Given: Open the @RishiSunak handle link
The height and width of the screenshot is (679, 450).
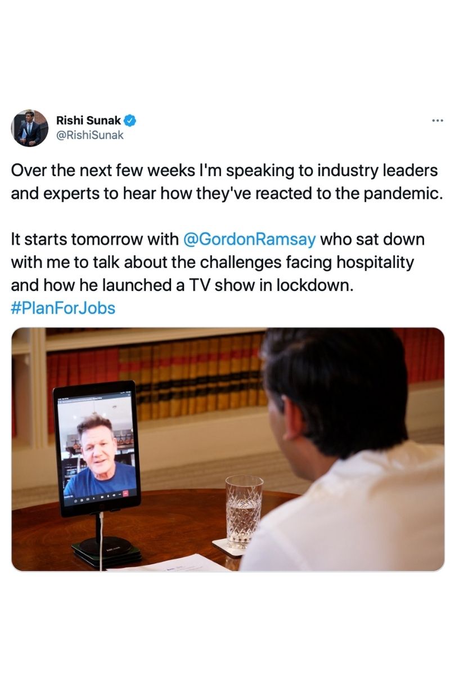Looking at the screenshot, I should point(89,135).
